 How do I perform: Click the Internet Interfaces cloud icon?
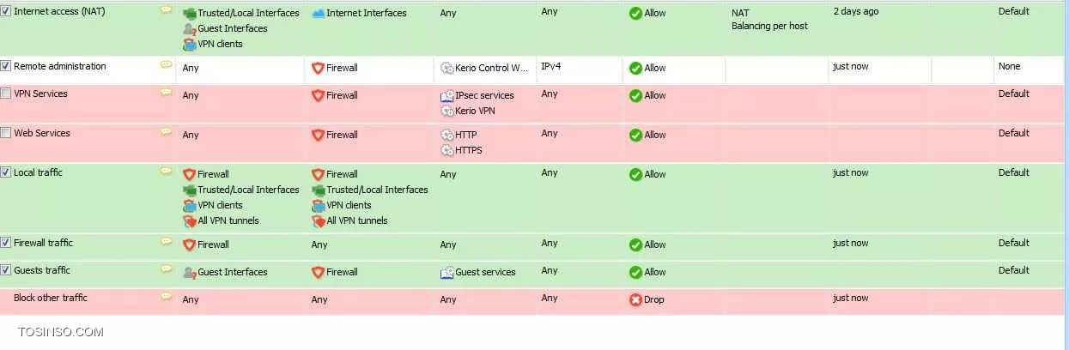click(x=318, y=14)
